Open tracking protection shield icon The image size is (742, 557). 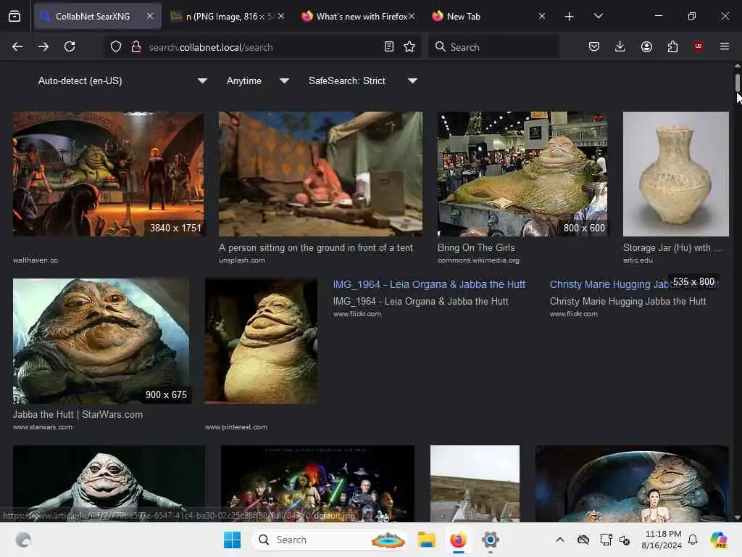(x=116, y=46)
